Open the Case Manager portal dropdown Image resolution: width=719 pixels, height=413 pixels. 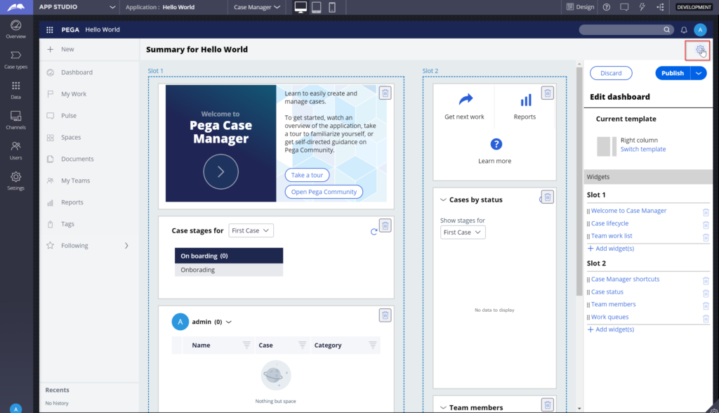(x=257, y=7)
